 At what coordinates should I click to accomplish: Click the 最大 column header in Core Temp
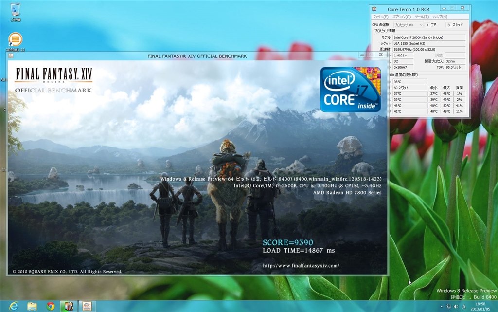coord(446,88)
